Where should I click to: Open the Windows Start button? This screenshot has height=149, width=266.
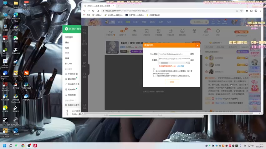[4, 146]
